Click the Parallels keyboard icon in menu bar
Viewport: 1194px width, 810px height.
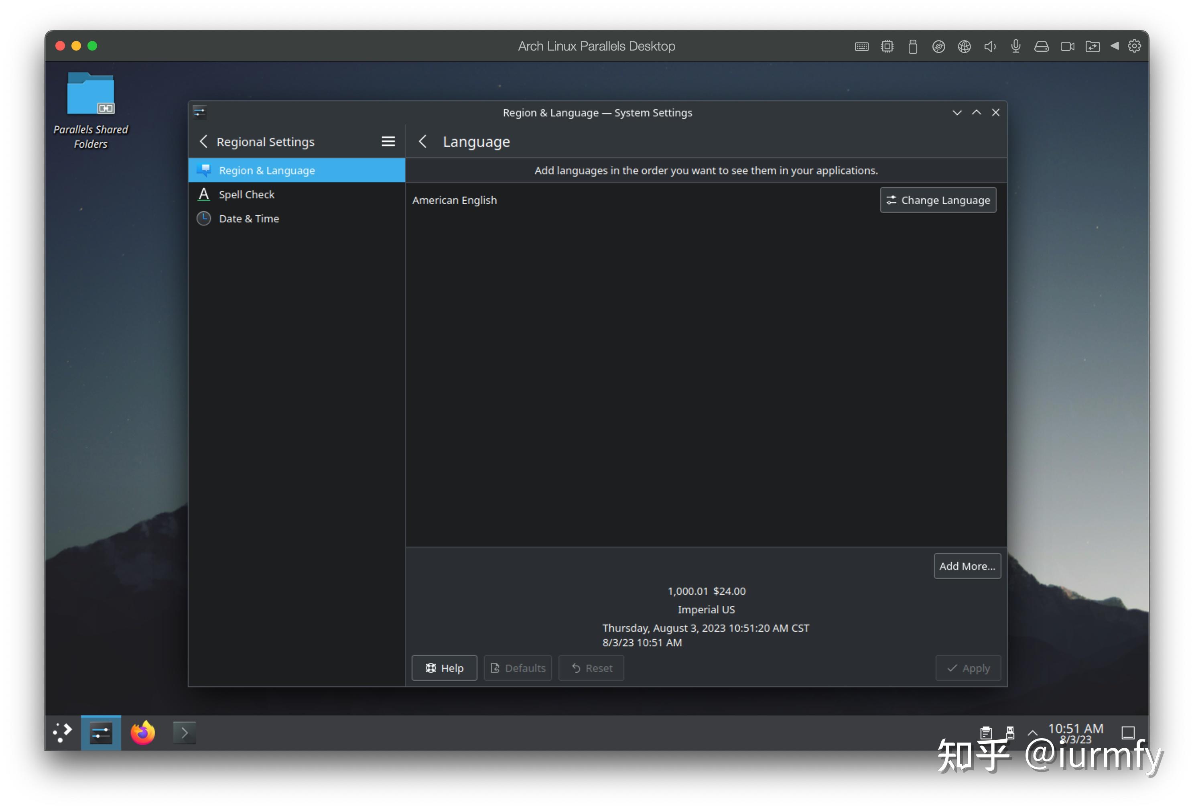861,46
